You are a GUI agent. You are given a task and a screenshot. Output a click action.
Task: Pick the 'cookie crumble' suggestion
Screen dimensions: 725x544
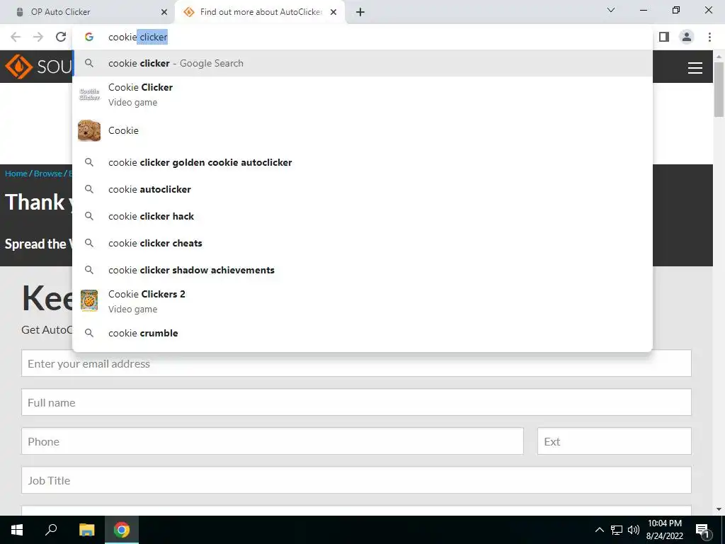point(362,333)
